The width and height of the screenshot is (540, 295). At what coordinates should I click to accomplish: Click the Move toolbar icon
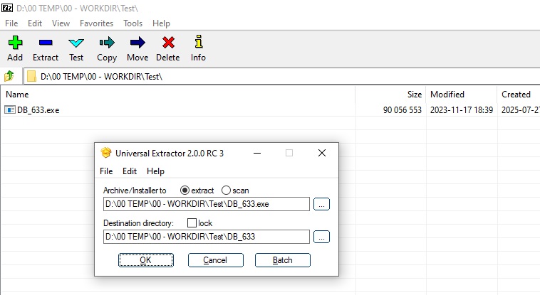click(137, 43)
